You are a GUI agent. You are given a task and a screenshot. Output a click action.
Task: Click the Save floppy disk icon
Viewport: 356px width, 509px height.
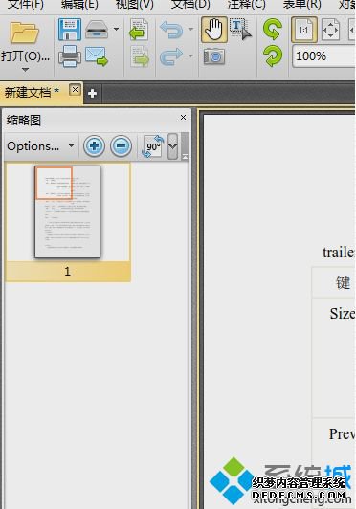70,30
